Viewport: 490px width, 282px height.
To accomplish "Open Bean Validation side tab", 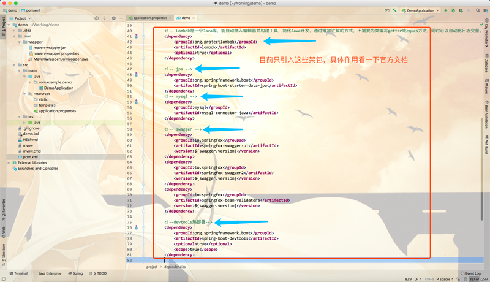I will [486, 114].
